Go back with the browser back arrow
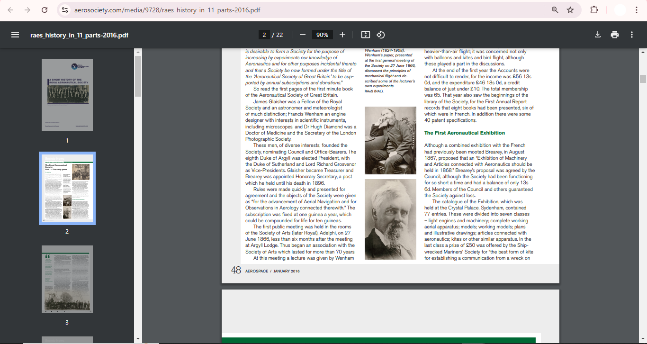 (x=11, y=10)
